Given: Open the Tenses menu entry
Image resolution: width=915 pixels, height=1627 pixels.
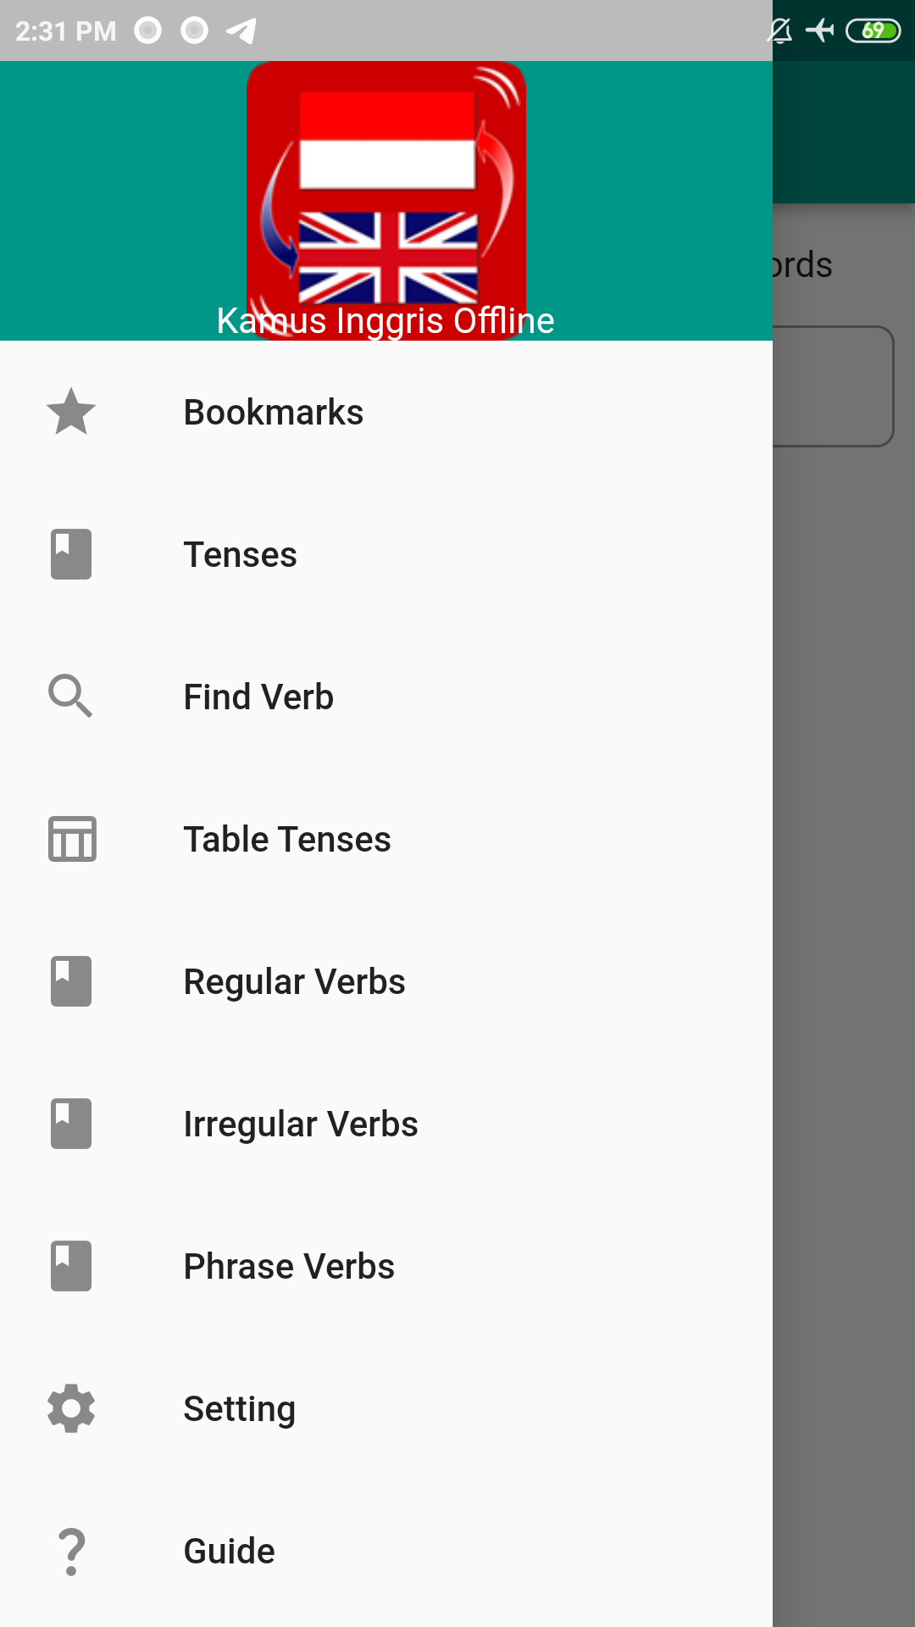Looking at the screenshot, I should [386, 554].
